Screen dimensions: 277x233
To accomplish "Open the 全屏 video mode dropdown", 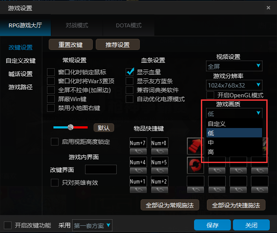I will click(234, 66).
